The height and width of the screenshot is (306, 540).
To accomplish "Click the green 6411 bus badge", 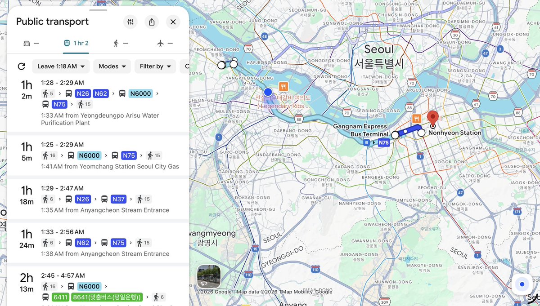I will click(x=60, y=297).
